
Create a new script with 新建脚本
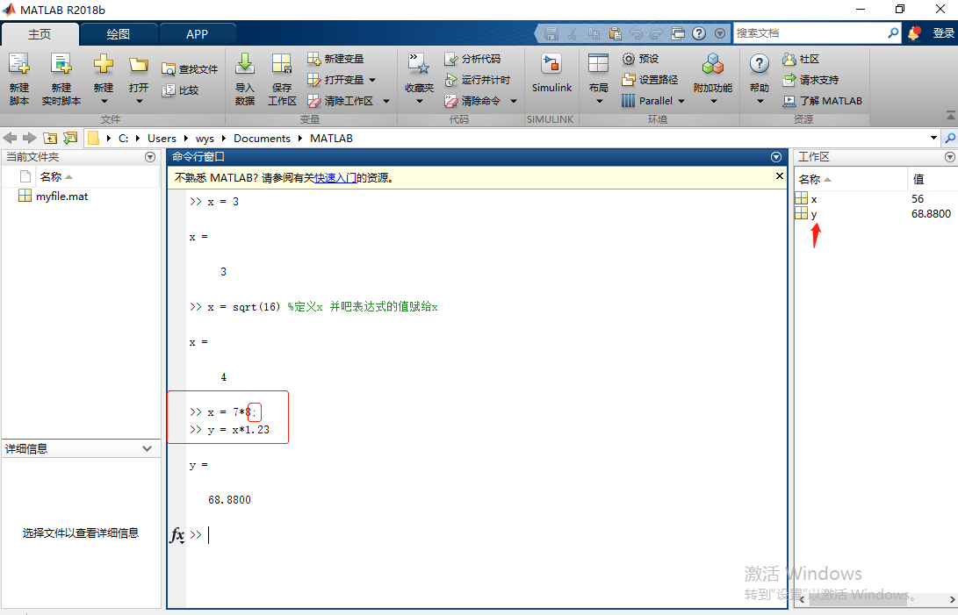pyautogui.click(x=19, y=78)
